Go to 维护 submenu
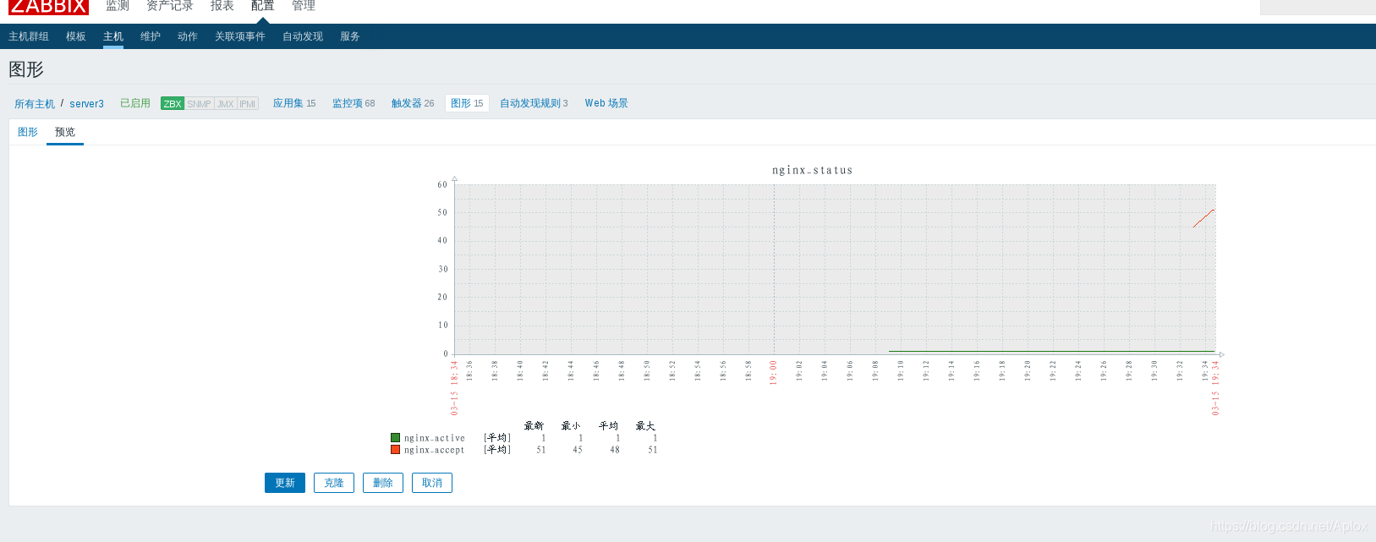The height and width of the screenshot is (542, 1376). 151,36
